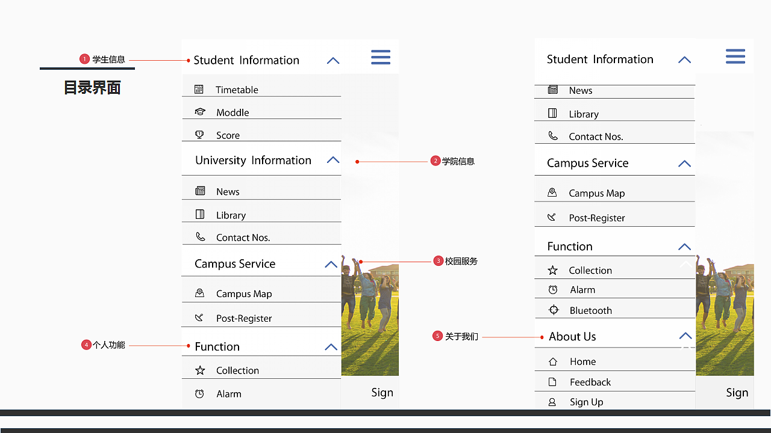Image resolution: width=771 pixels, height=433 pixels.
Task: Collapse the Student Information section
Action: pos(332,60)
